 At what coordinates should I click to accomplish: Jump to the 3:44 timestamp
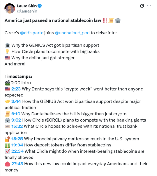[16, 101]
